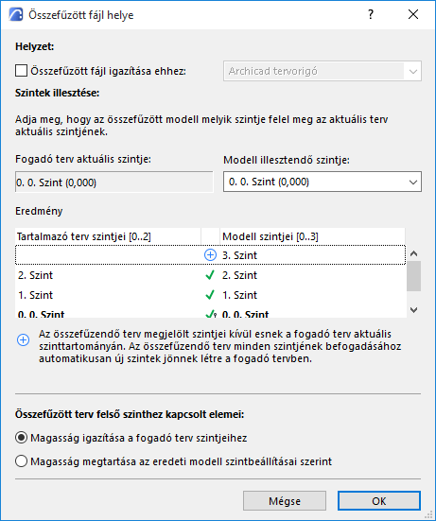Screen dimensions: 436x521
Task: Click the Fogadó terv aktuális szintje field
Action: click(114, 182)
